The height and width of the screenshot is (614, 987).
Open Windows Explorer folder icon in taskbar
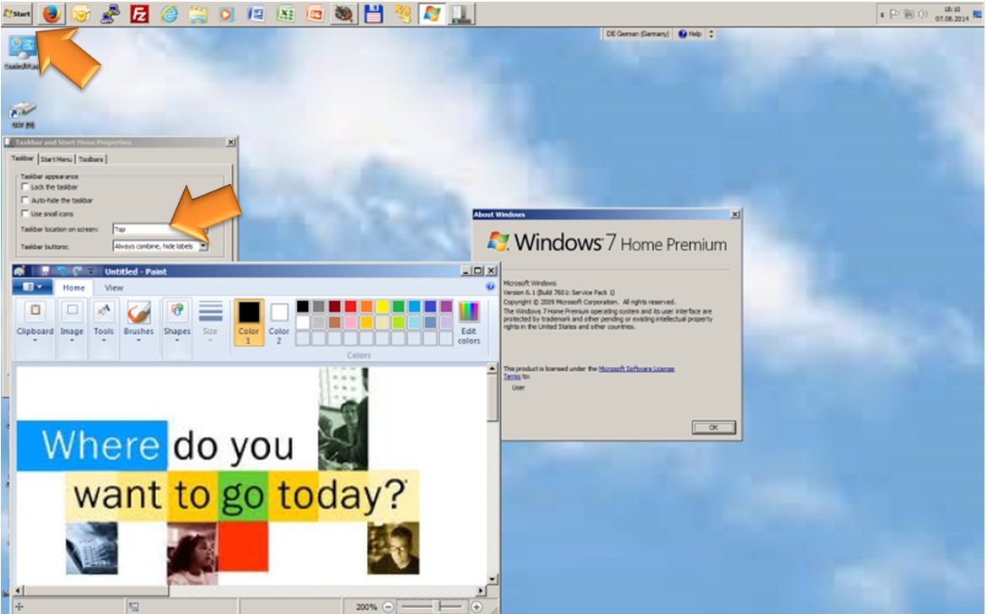pos(197,13)
